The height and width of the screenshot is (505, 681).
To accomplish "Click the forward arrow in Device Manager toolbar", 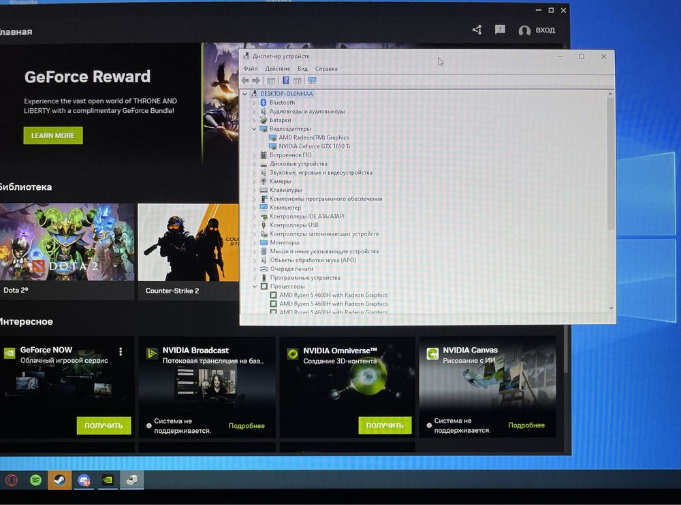I will [256, 81].
